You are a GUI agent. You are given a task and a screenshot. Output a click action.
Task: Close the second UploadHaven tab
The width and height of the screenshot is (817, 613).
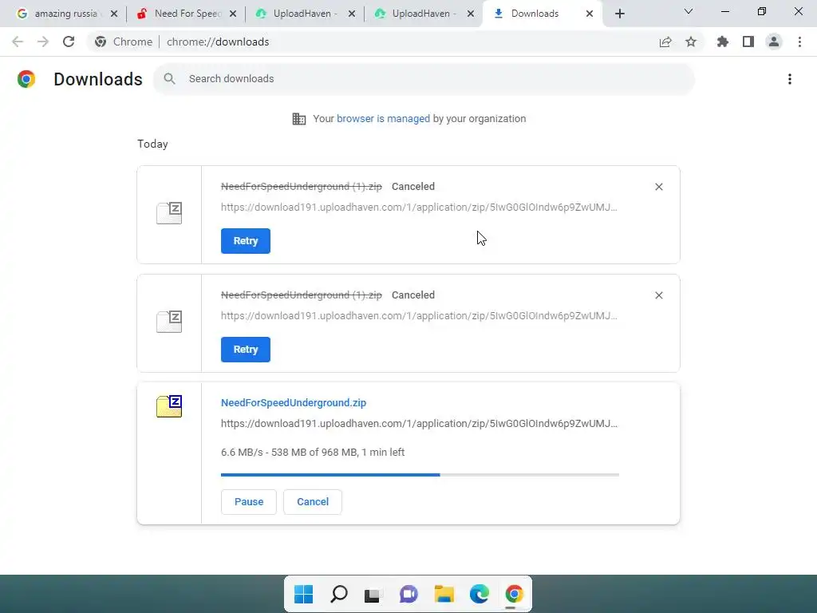[x=471, y=14]
